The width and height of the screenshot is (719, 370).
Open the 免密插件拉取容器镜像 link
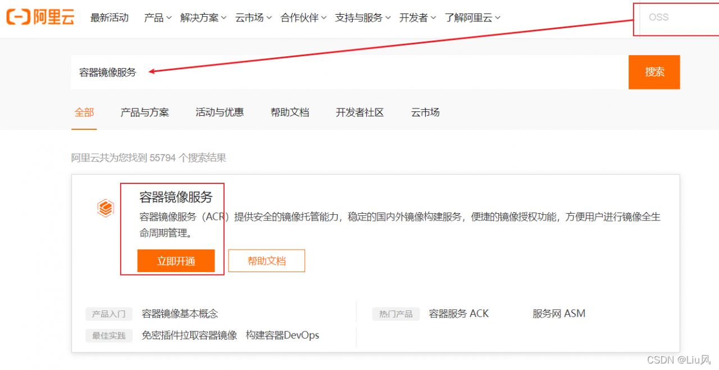(x=189, y=336)
